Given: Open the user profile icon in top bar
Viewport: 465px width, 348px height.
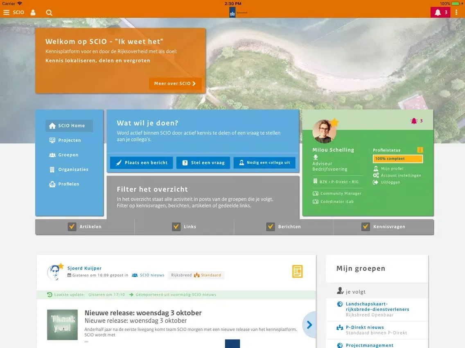Looking at the screenshot, I should 33,12.
